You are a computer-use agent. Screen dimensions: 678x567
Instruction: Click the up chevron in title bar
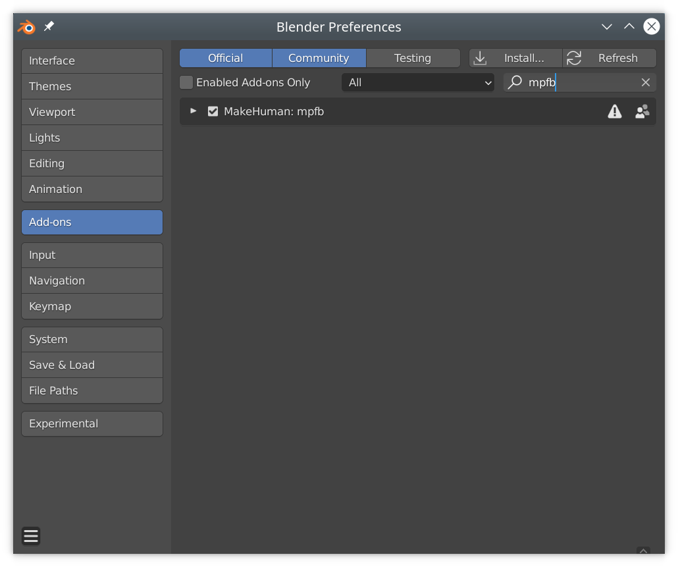point(629,26)
